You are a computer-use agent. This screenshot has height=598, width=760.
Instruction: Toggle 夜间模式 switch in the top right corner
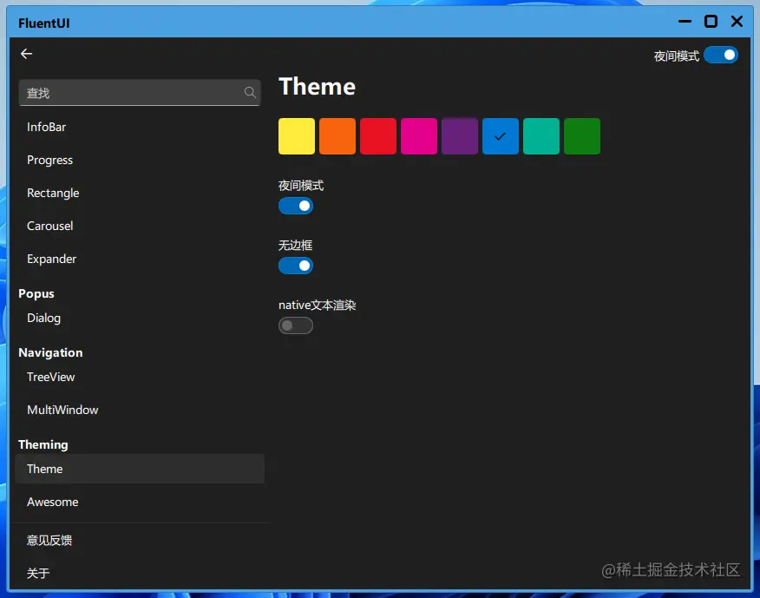(721, 54)
